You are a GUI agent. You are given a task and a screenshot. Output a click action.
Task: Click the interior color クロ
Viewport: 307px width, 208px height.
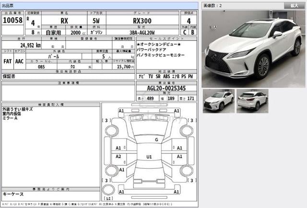click(72, 67)
